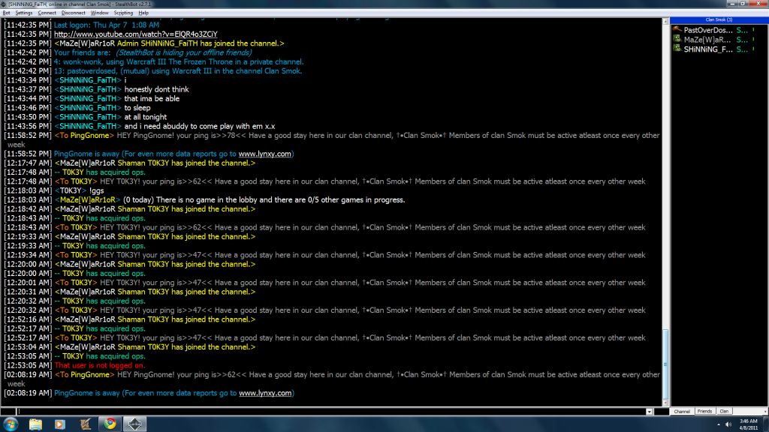Switch to the Clan tab
Image resolution: width=769 pixels, height=432 pixels.
(x=725, y=412)
